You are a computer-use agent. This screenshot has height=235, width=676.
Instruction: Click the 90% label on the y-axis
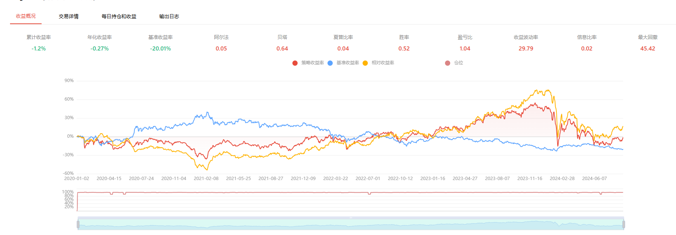[x=69, y=81]
